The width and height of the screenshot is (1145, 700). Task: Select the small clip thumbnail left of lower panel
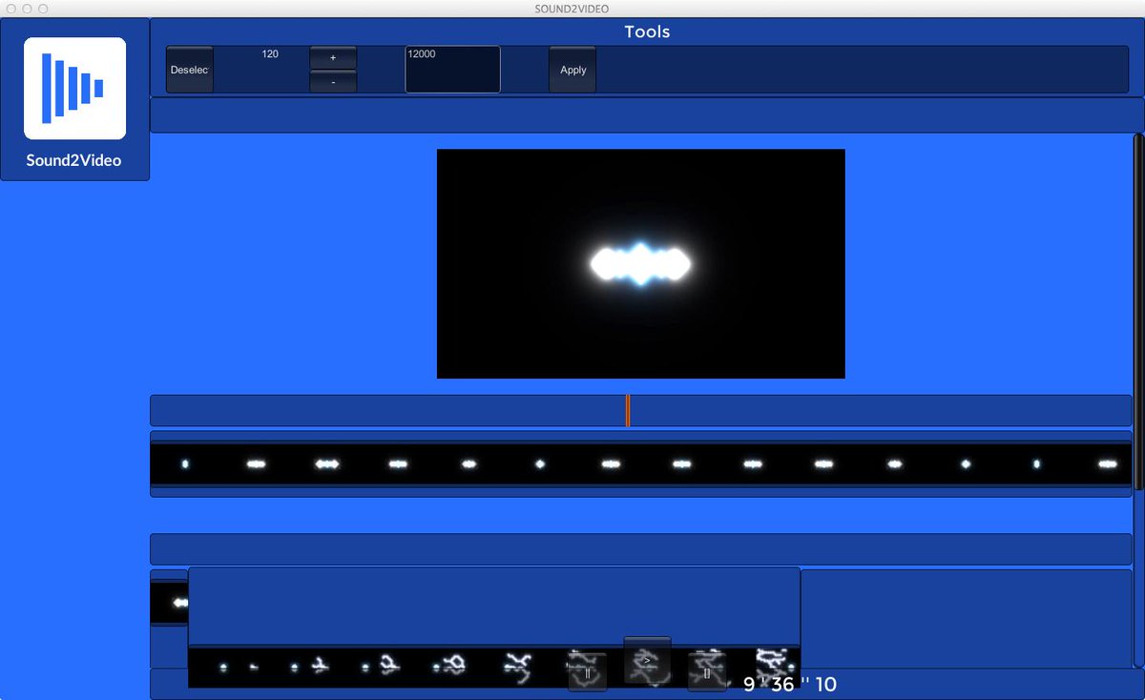click(170, 604)
